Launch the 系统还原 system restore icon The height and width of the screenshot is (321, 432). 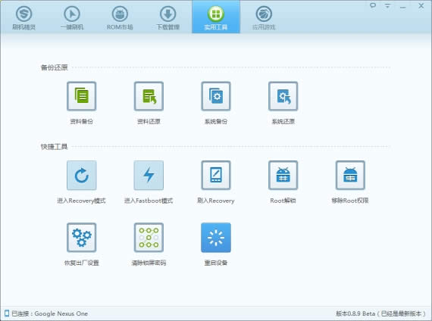coord(283,96)
